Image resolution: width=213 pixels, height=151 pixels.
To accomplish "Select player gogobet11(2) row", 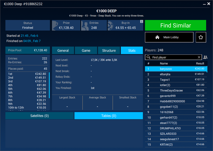I will coord(176,107).
